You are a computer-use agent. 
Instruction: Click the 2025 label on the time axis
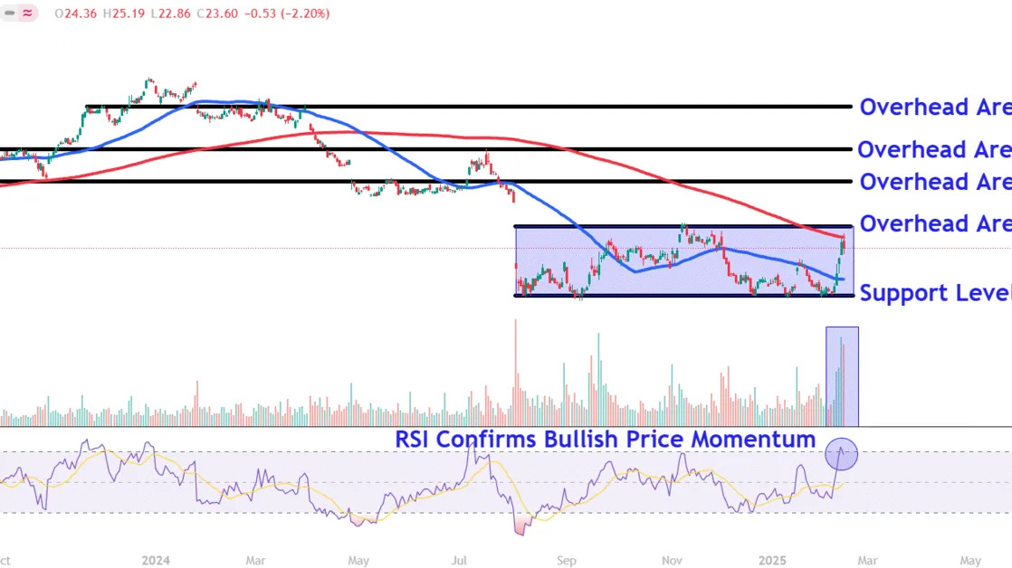pos(772,560)
